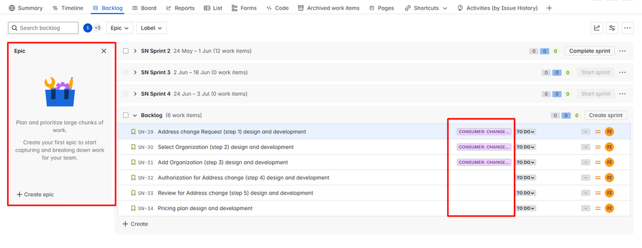Click the Complete sprint button
This screenshot has width=642, height=248.
(590, 51)
